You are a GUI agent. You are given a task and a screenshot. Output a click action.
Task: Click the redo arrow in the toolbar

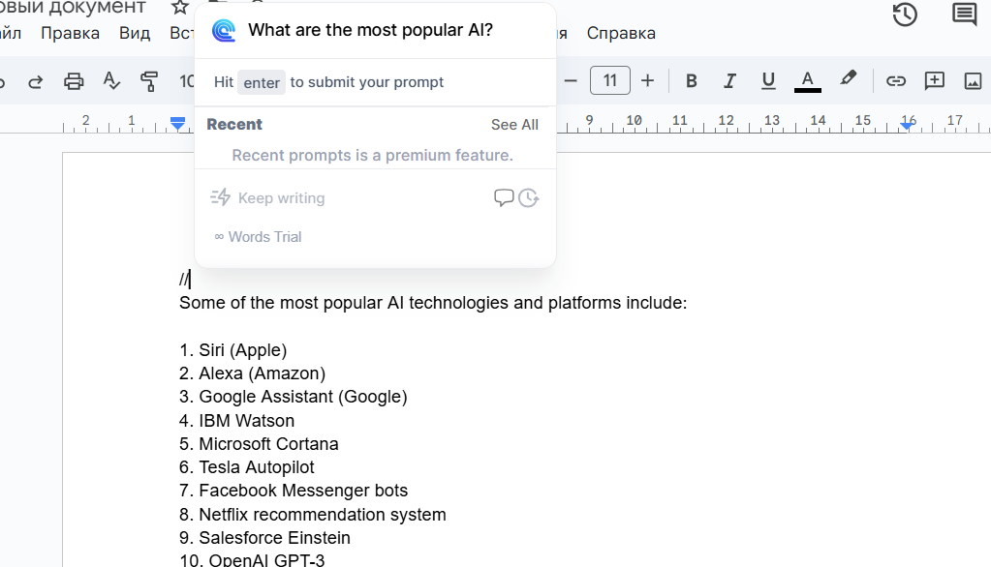tap(36, 81)
